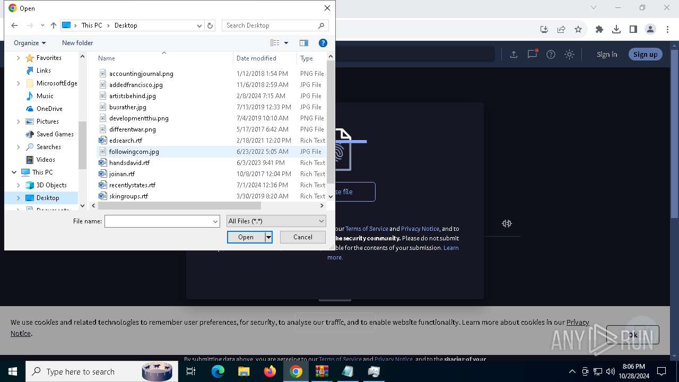Select developmentthu.png file

click(x=138, y=118)
